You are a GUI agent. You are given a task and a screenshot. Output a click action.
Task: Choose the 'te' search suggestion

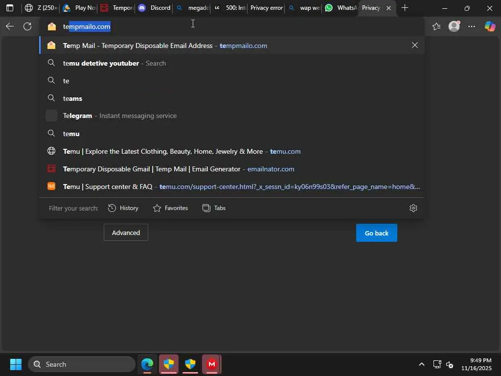(x=231, y=81)
